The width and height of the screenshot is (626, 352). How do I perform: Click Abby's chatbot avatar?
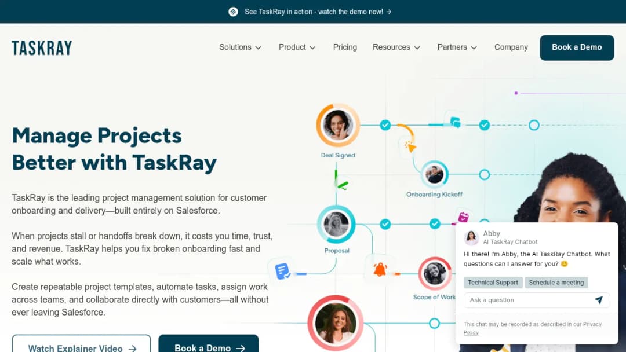(x=471, y=237)
